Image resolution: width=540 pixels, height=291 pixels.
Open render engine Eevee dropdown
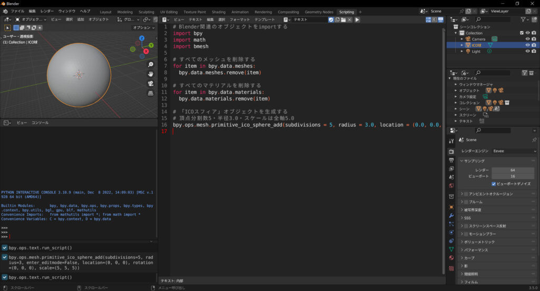(x=515, y=151)
